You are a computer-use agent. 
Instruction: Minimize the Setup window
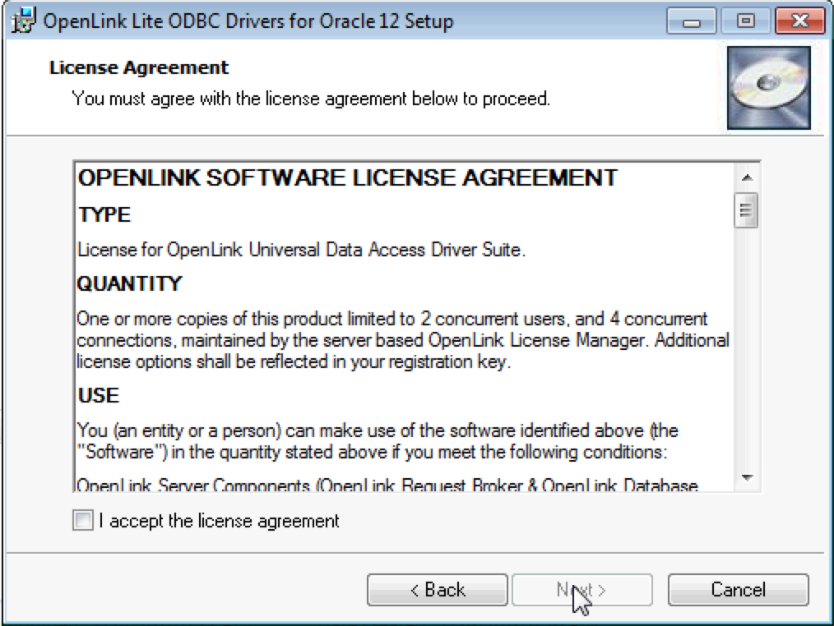pyautogui.click(x=691, y=21)
